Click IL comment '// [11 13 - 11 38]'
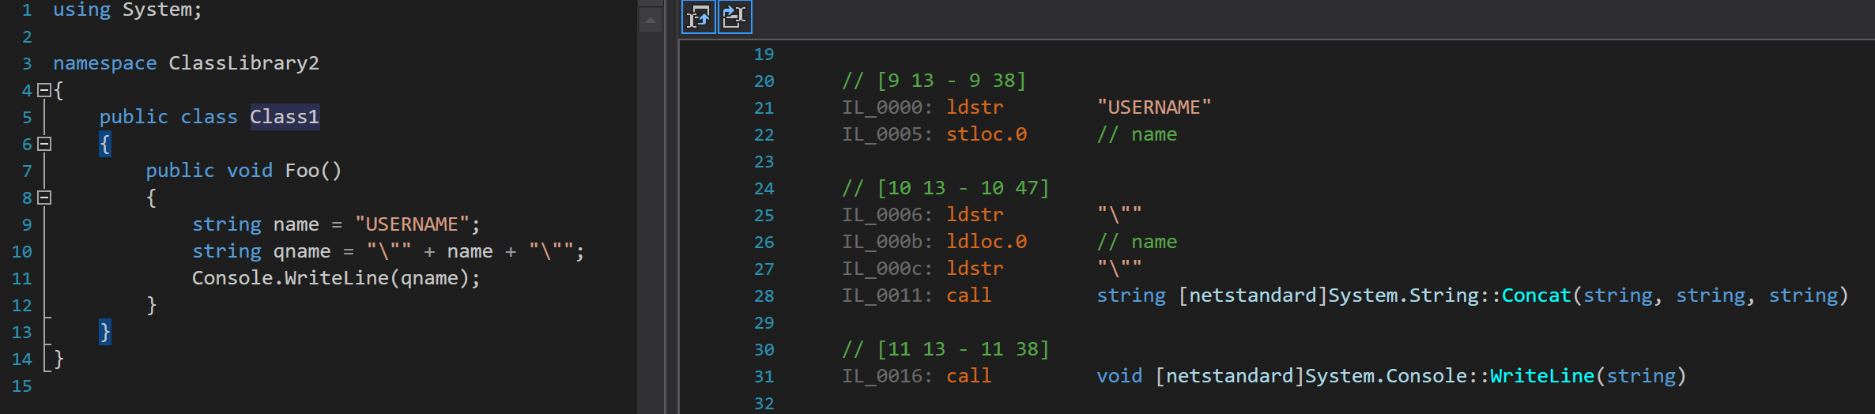This screenshot has height=414, width=1875. (946, 349)
